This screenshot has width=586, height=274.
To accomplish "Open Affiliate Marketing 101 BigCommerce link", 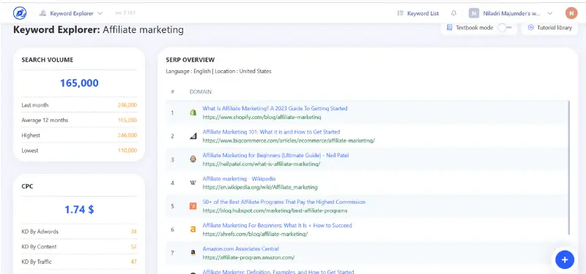I will click(x=271, y=132).
